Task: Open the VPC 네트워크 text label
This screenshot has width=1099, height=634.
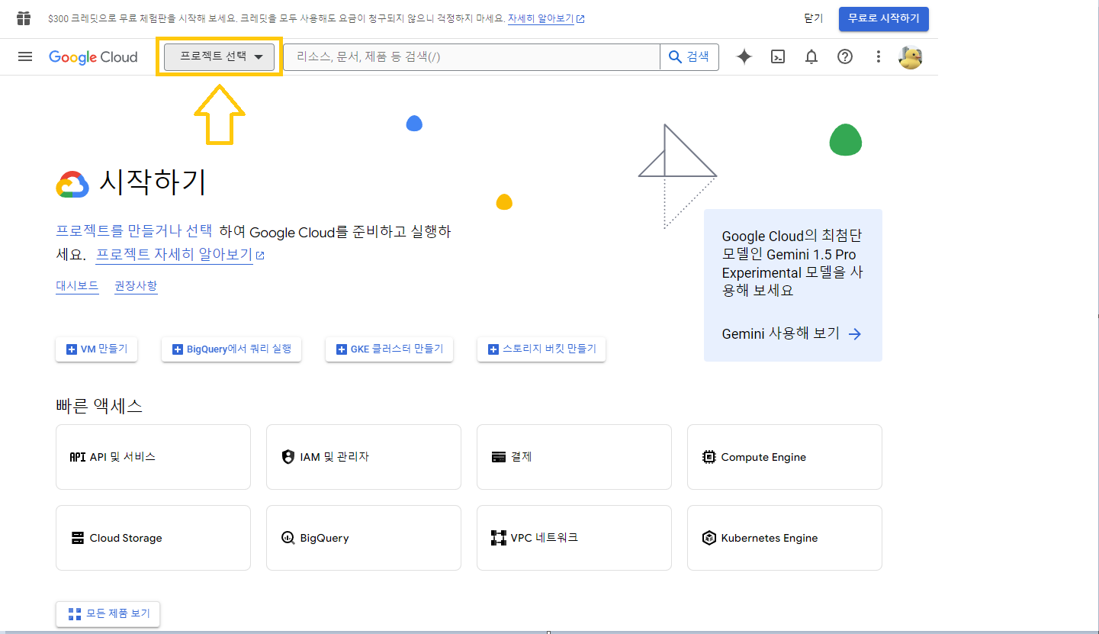Action: click(545, 538)
